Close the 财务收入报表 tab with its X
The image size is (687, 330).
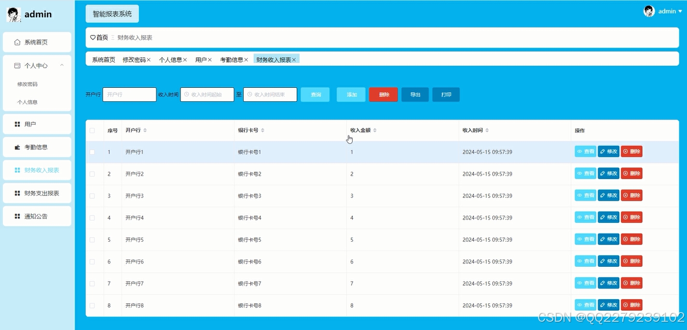pos(294,60)
